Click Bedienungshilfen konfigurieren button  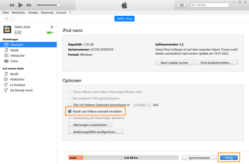(x=95, y=132)
